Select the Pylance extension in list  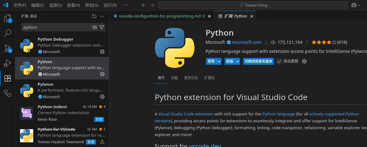point(62,91)
